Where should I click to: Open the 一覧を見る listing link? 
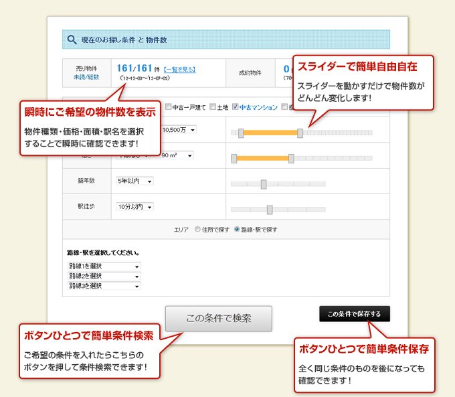180,70
